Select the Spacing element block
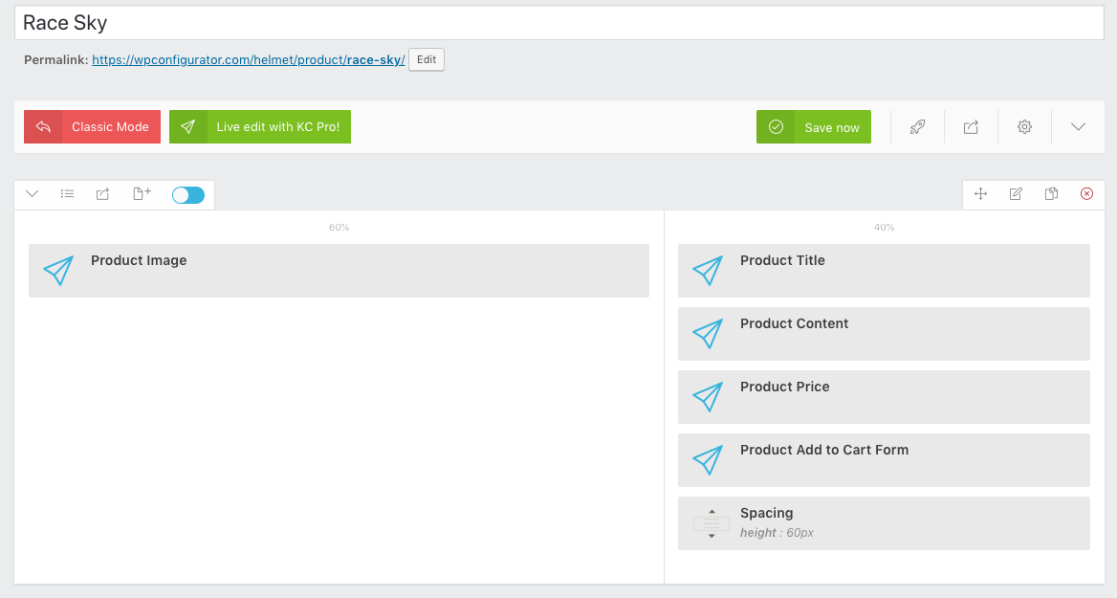 884,522
